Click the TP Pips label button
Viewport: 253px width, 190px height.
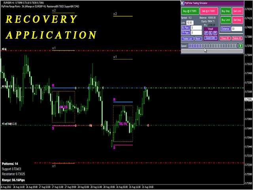[185, 32]
